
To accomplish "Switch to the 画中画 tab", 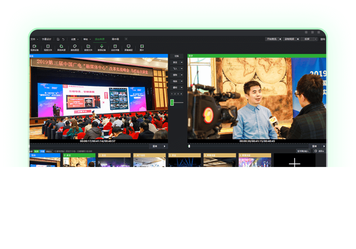I will 115,39.
